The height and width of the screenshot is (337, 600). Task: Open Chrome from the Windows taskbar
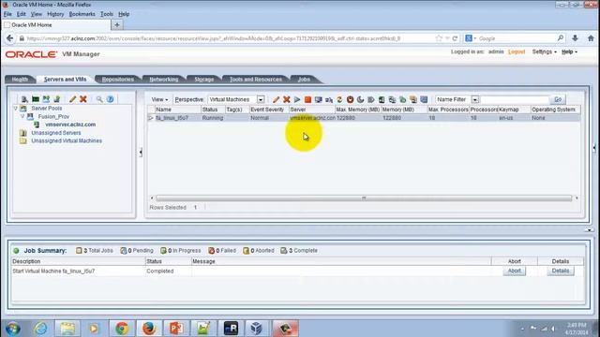(x=122, y=329)
